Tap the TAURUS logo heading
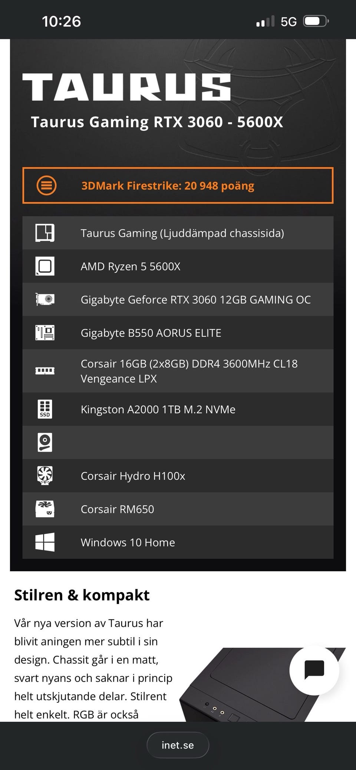This screenshot has height=770, width=356. point(126,87)
